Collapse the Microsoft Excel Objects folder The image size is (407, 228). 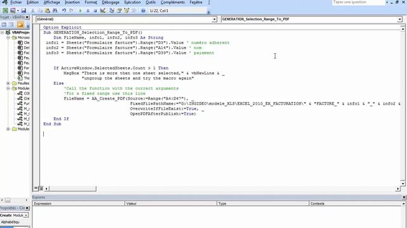click(x=8, y=37)
